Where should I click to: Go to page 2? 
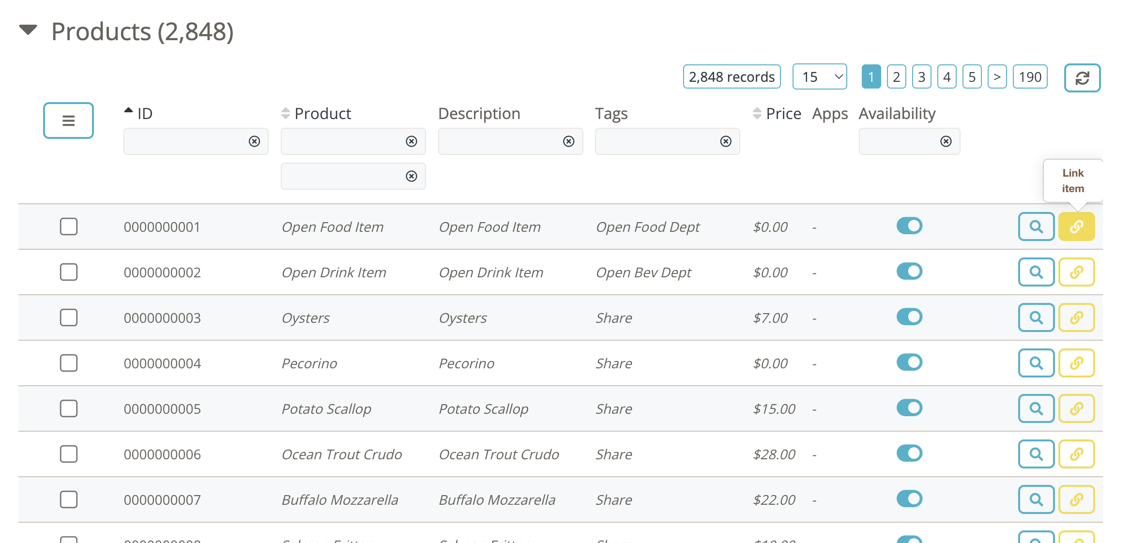tap(896, 76)
